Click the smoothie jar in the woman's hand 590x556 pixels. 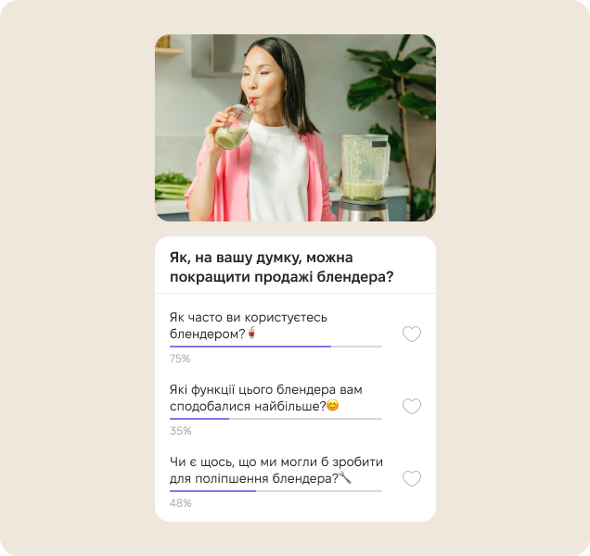pos(233,127)
